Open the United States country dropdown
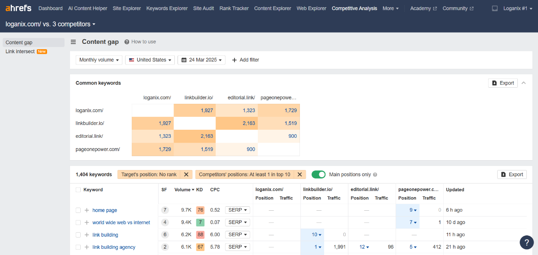The width and height of the screenshot is (538, 255). click(150, 60)
